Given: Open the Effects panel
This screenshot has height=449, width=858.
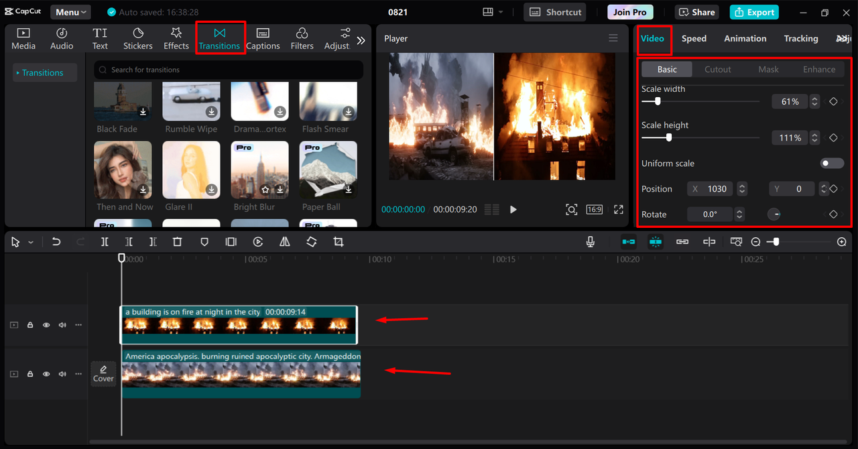Looking at the screenshot, I should click(176, 39).
